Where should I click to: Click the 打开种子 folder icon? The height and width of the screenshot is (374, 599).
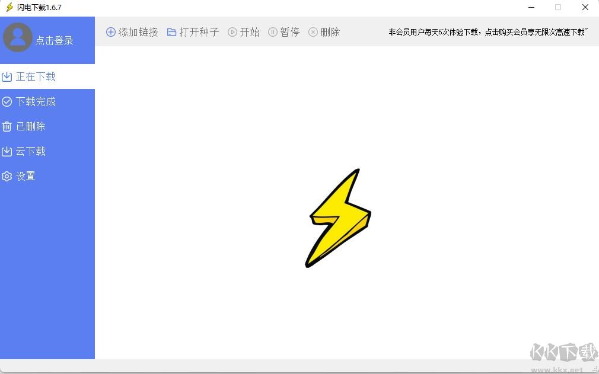coord(172,33)
